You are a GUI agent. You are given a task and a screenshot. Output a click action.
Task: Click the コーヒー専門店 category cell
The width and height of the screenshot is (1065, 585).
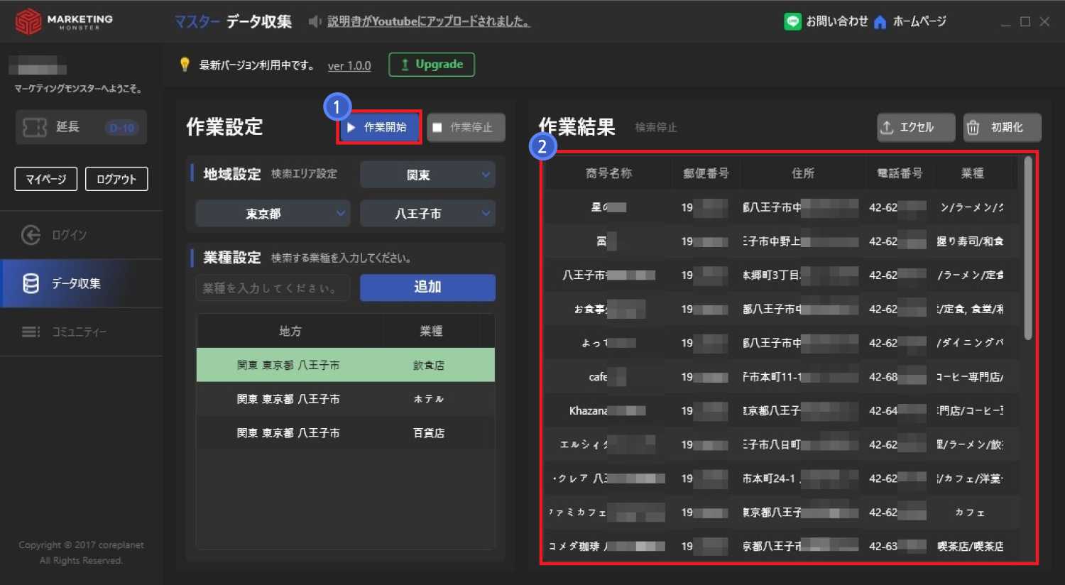[x=970, y=376]
